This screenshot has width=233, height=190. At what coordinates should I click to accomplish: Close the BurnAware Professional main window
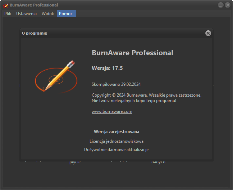(x=228, y=5)
